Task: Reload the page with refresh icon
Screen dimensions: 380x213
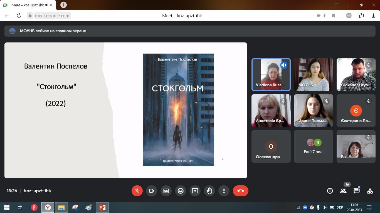Action: [x=19, y=16]
